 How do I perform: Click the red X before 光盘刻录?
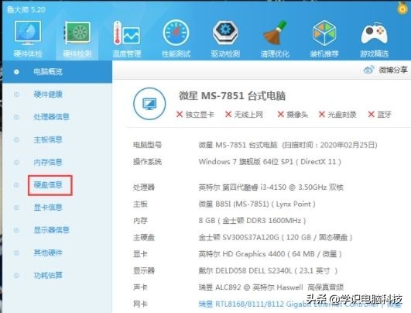coord(322,115)
